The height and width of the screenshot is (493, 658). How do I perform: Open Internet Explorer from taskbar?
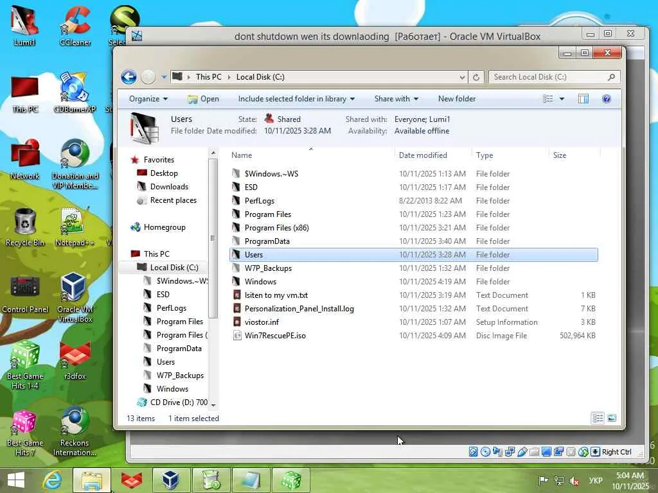click(53, 480)
